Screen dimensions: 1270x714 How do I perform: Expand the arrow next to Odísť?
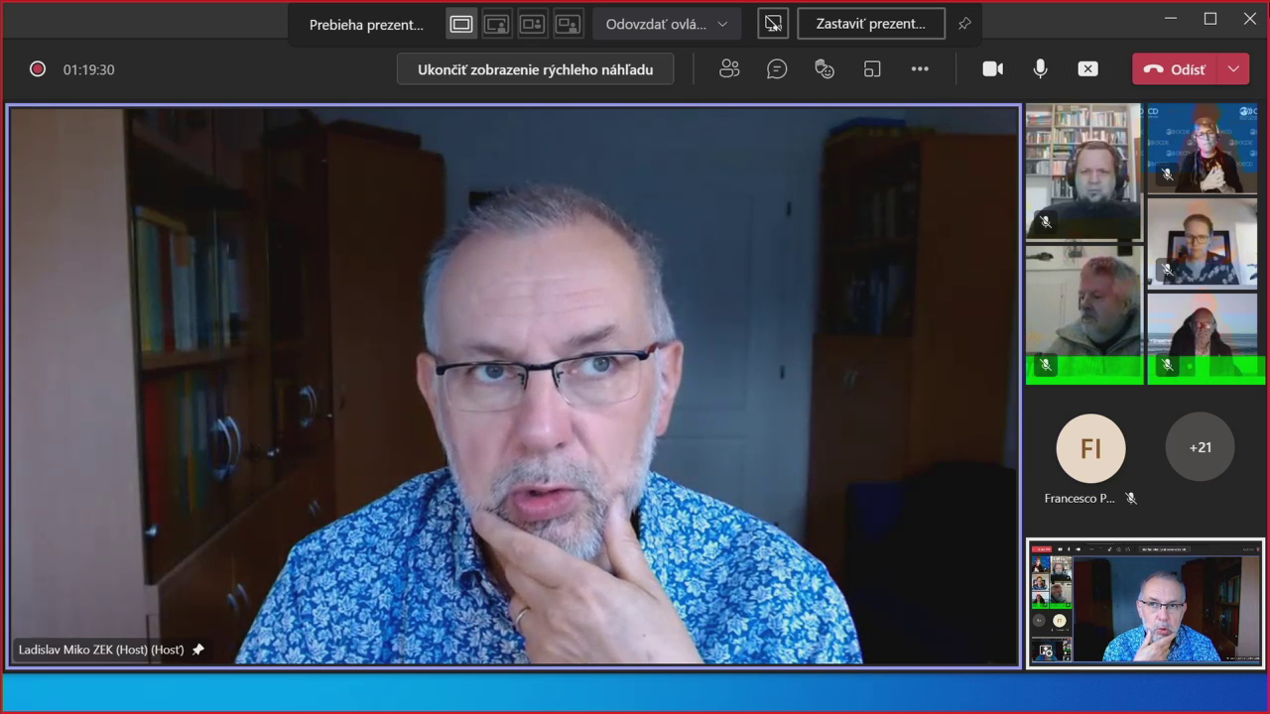click(x=1233, y=68)
